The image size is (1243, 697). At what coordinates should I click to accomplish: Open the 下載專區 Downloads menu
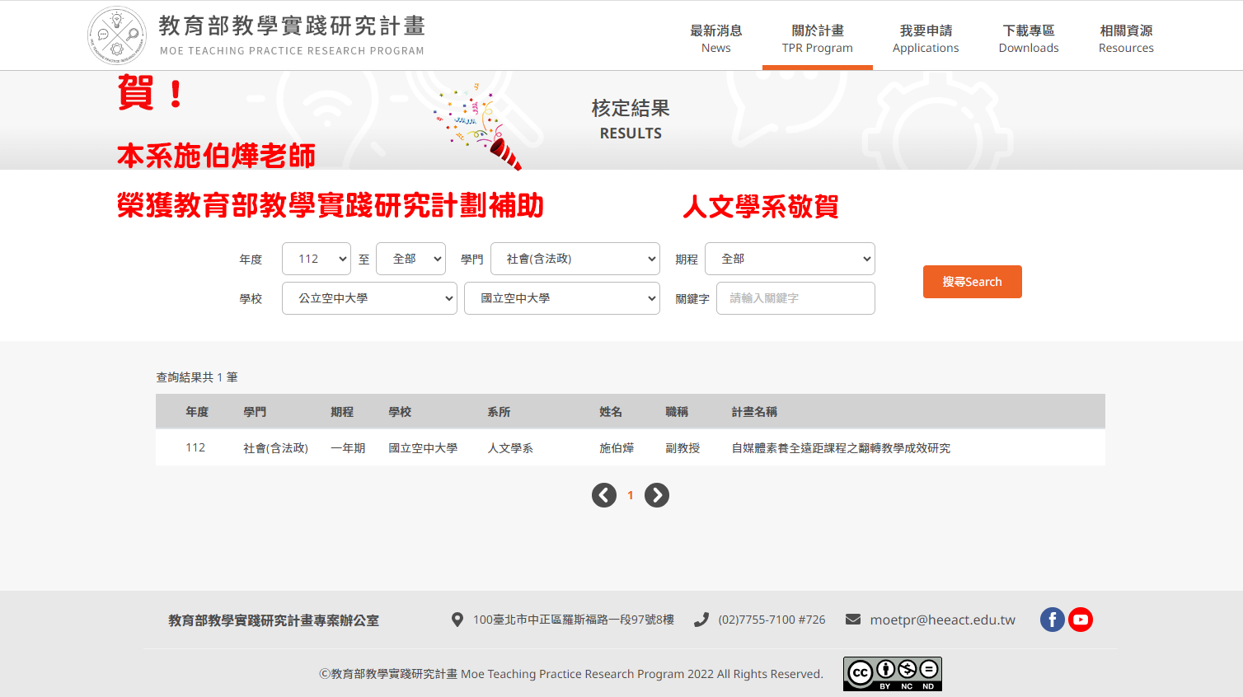(1029, 39)
